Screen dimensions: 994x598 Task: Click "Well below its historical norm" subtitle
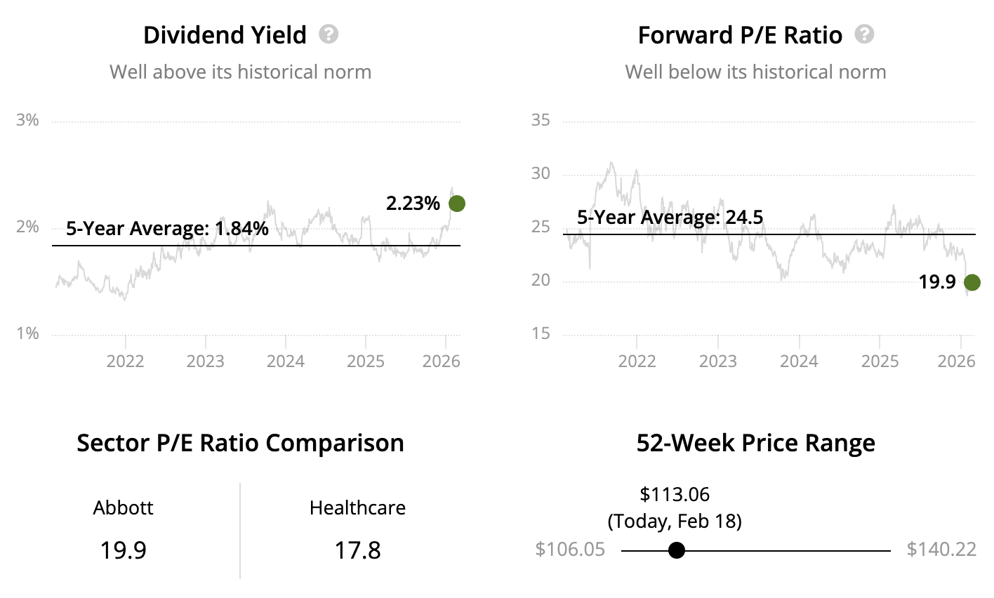pyautogui.click(x=755, y=72)
